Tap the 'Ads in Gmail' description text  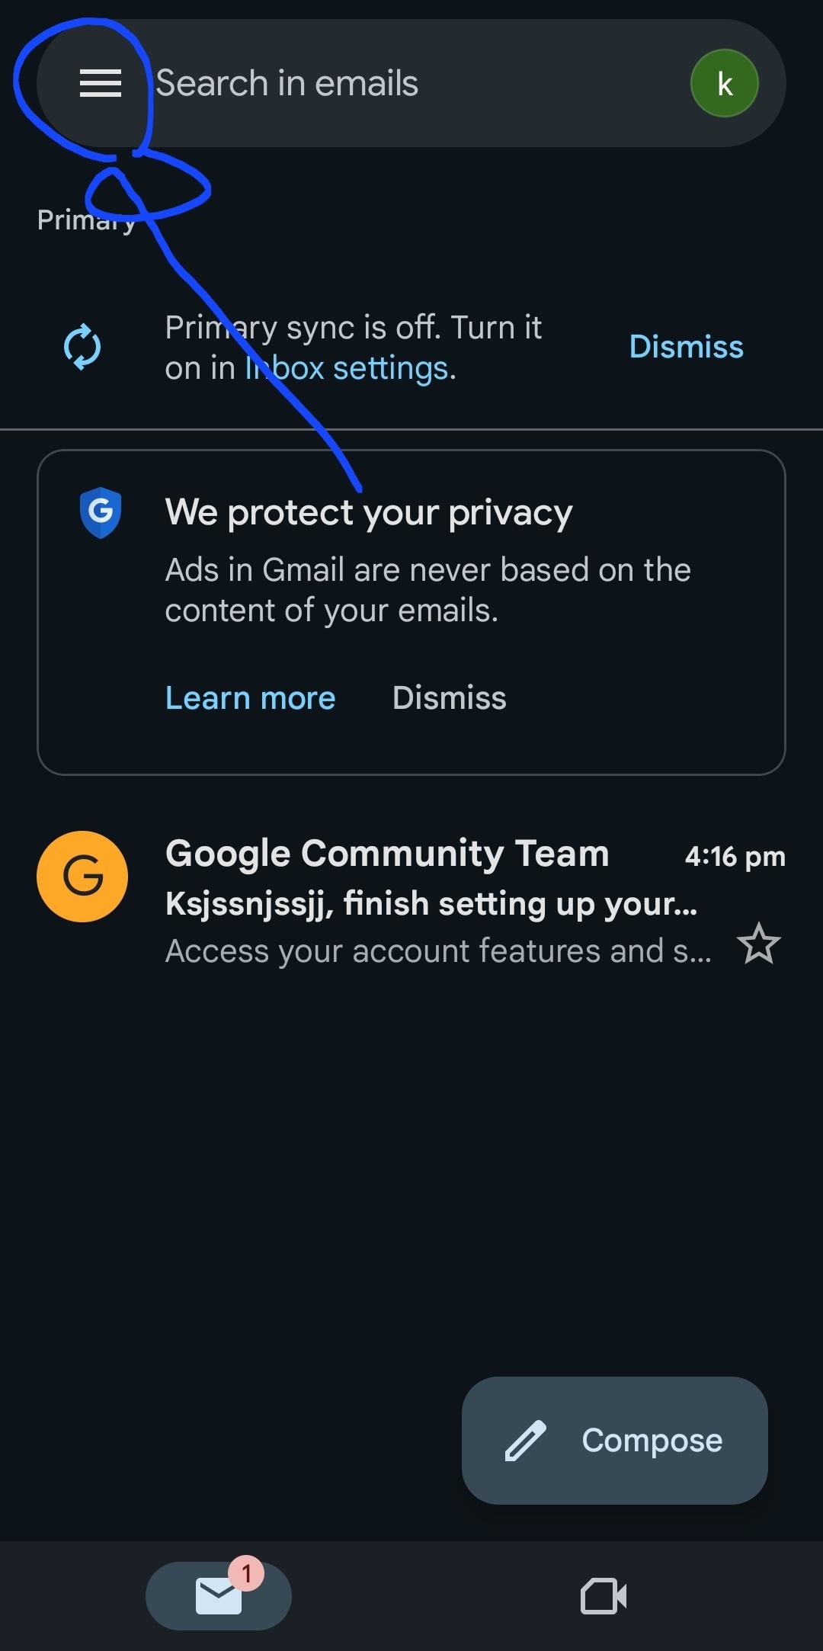click(428, 590)
